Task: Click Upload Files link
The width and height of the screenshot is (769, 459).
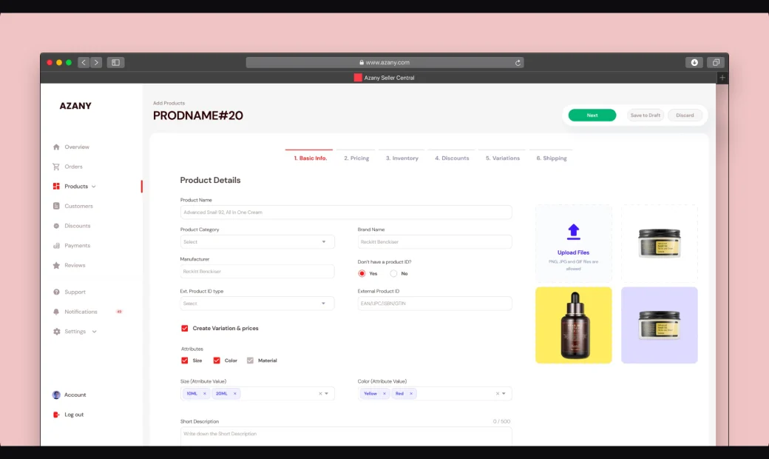Action: (573, 252)
